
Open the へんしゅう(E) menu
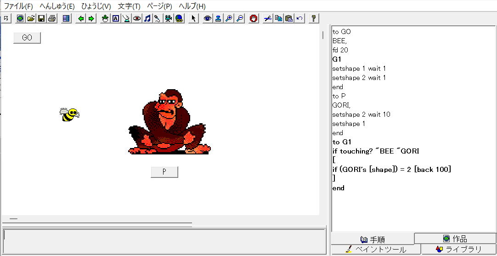coord(57,6)
